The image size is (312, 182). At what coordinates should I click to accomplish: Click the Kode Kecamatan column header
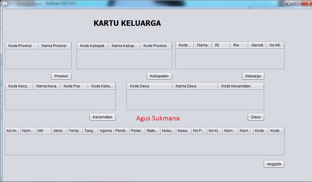[241, 86]
